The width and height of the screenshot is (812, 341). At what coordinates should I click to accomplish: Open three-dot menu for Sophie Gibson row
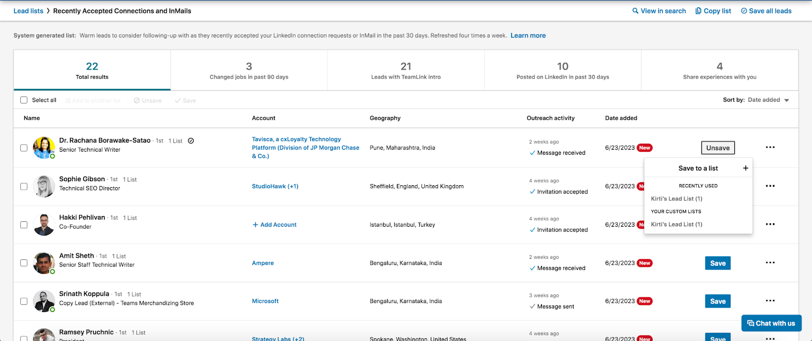pyautogui.click(x=770, y=186)
